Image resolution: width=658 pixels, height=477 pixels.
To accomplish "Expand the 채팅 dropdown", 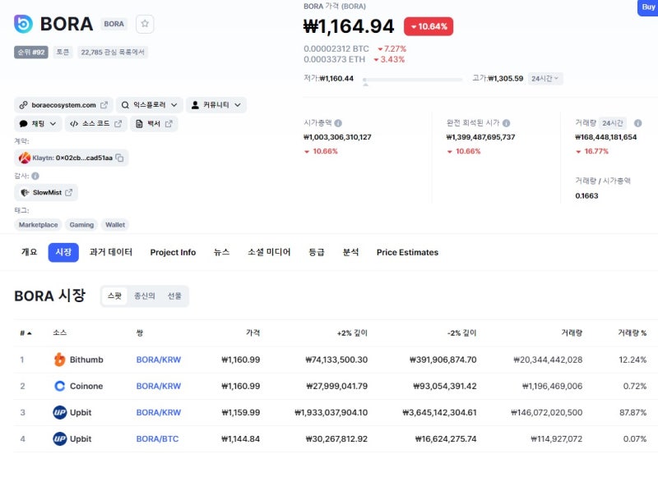I will point(53,124).
